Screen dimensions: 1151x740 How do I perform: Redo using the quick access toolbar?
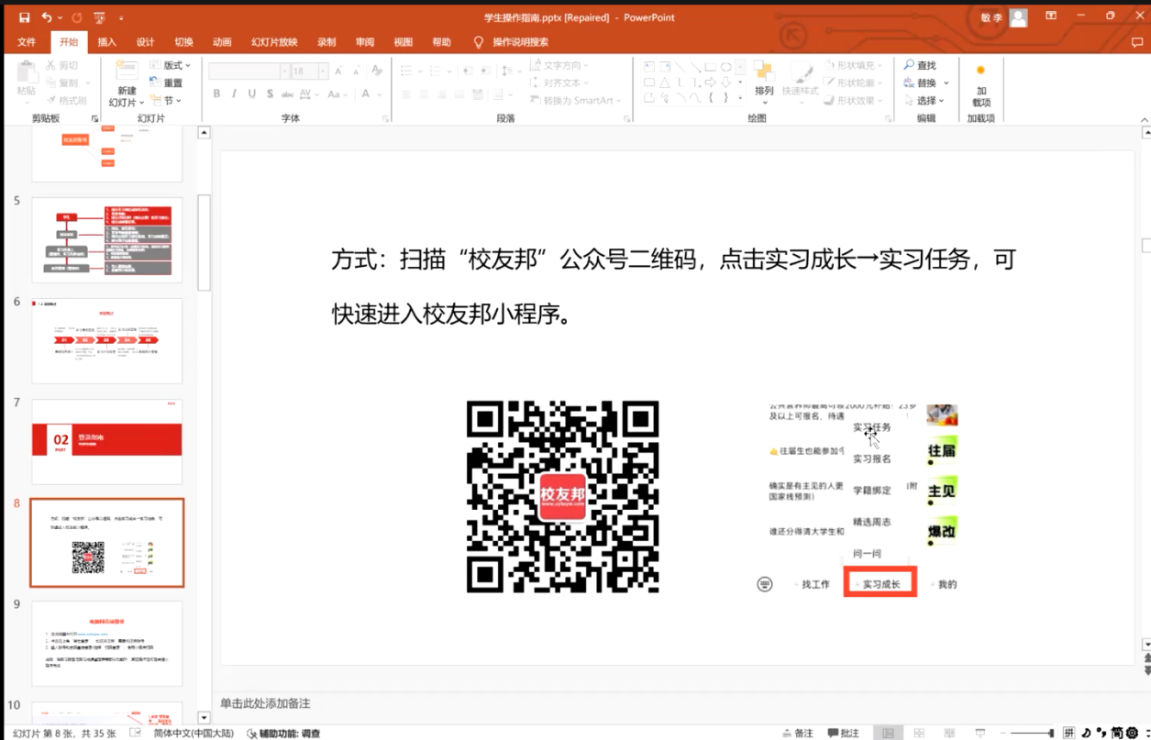tap(76, 17)
